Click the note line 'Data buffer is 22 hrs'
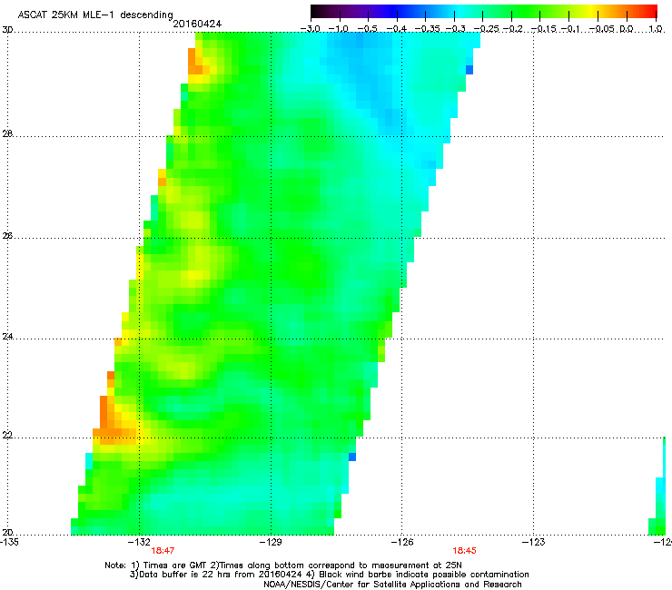The height and width of the screenshot is (590, 672). point(329,575)
